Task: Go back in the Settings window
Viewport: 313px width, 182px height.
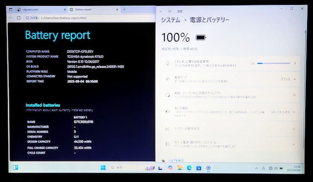Action: 161,11
